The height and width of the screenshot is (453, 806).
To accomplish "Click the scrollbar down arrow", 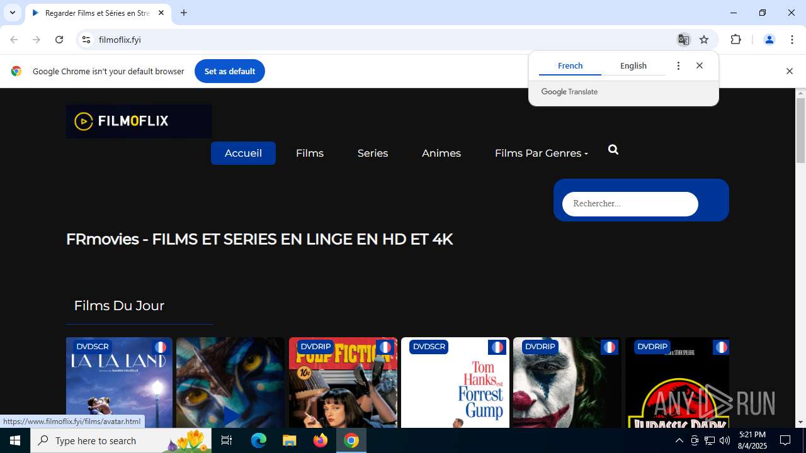I will coord(800,422).
